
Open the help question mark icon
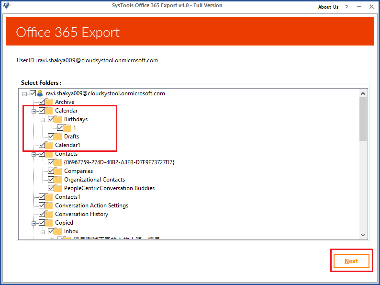click(346, 7)
